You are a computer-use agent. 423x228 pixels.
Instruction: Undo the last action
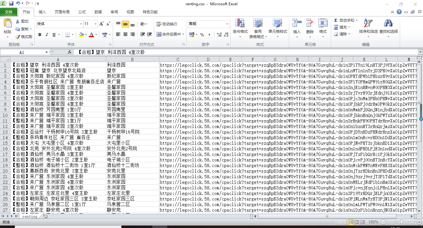pos(18,4)
